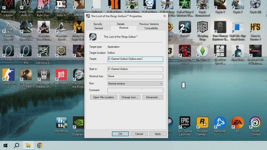Click the Start in field
Viewport: 267px width, 150px height.
[135, 69]
